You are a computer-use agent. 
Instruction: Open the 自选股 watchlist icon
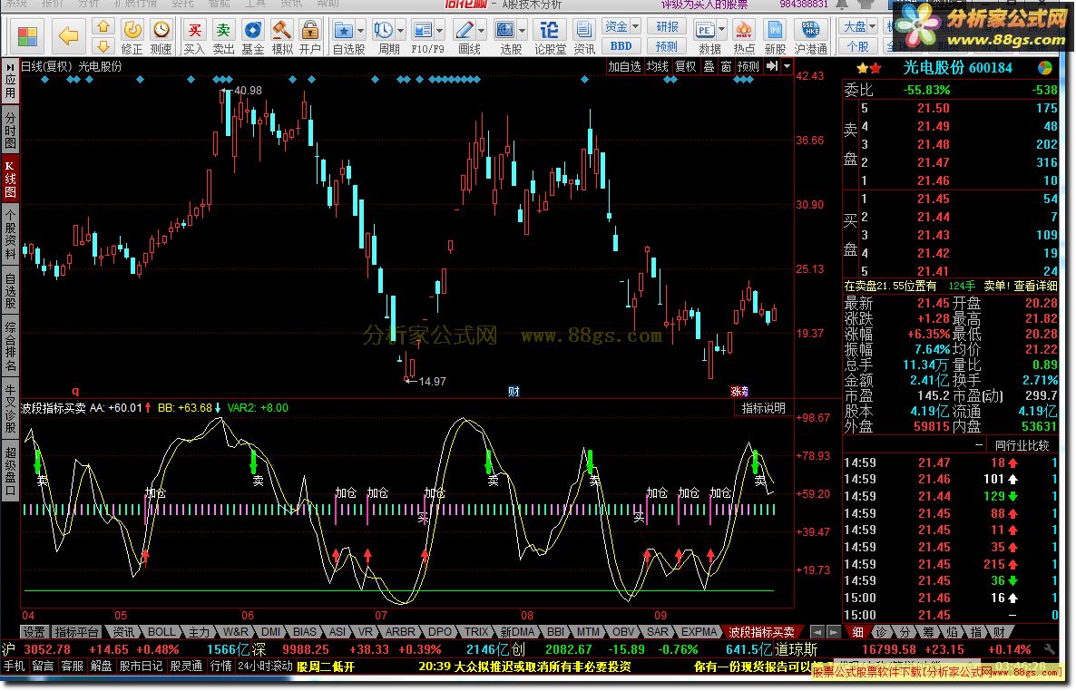(344, 37)
